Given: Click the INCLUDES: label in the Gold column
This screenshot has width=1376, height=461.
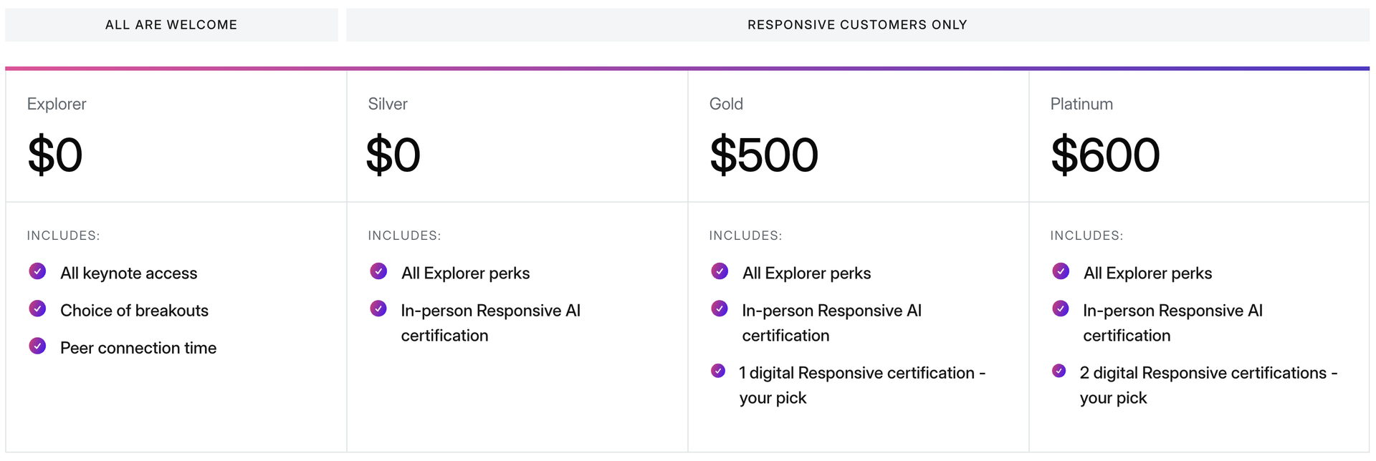Looking at the screenshot, I should 745,236.
